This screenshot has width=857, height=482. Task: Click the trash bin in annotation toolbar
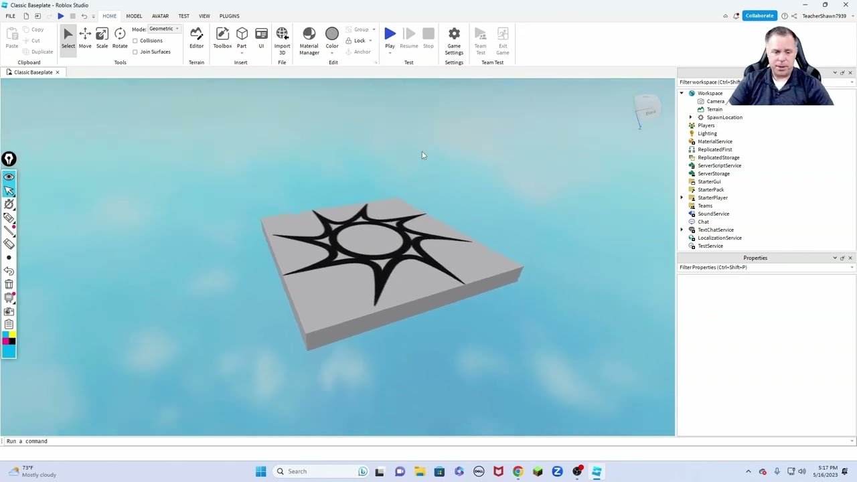click(x=9, y=285)
